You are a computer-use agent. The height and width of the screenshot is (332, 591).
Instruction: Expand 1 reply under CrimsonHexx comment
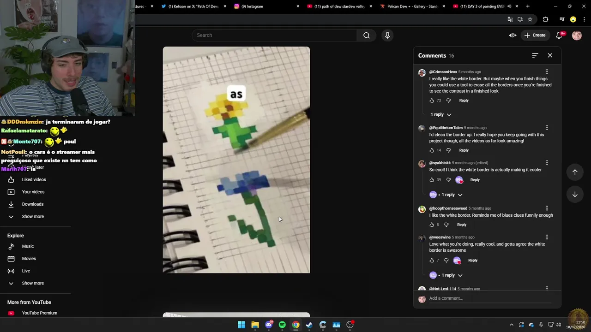point(441,114)
